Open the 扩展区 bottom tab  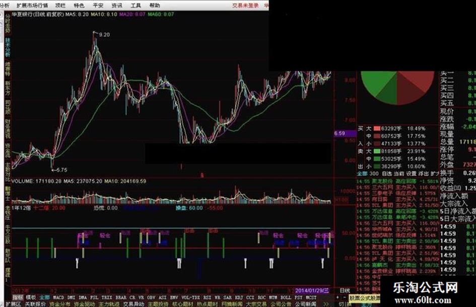coord(13,304)
